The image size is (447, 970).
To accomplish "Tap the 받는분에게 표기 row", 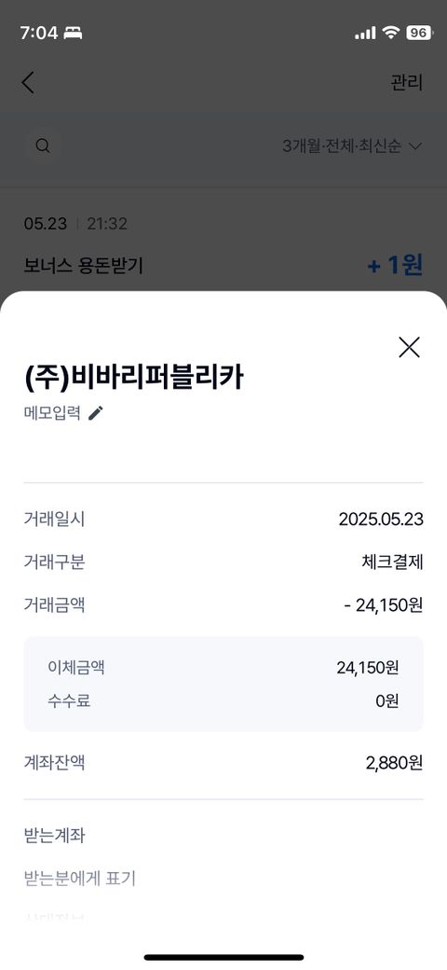I will [223, 878].
